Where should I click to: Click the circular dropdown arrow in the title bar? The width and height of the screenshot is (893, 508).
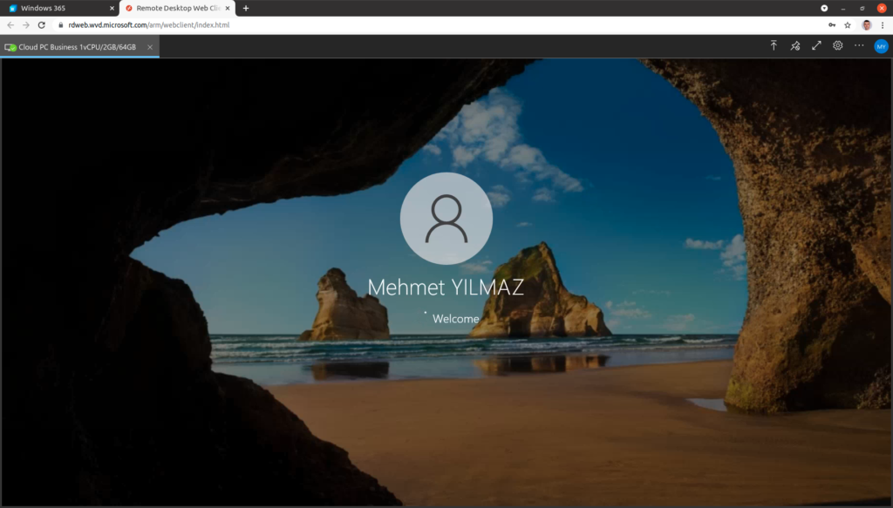[824, 8]
